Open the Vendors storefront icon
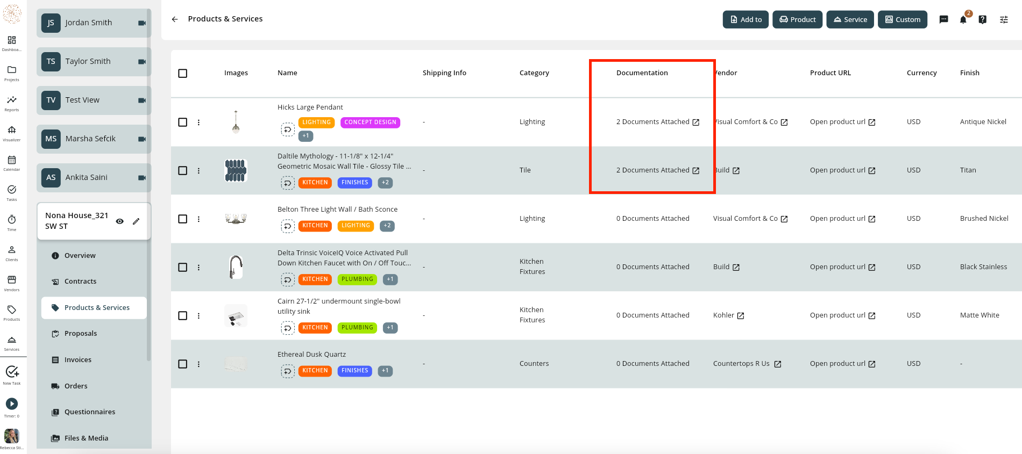This screenshot has width=1022, height=454. point(12,280)
